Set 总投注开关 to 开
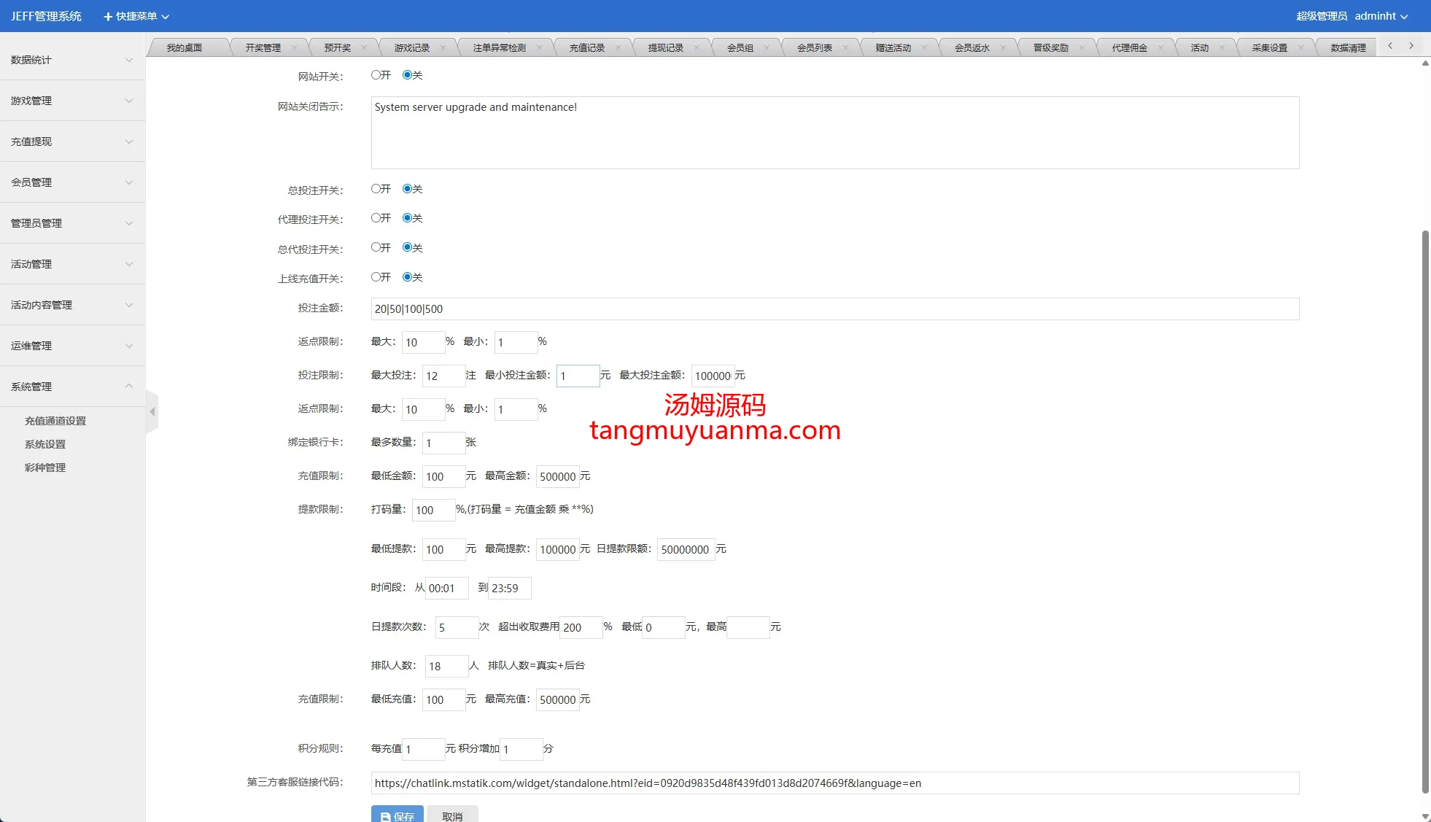Screen dimensions: 1431x822 point(376,189)
